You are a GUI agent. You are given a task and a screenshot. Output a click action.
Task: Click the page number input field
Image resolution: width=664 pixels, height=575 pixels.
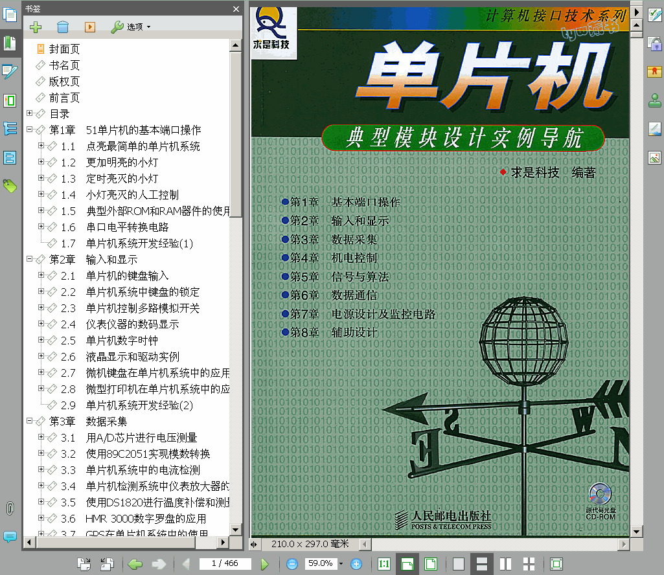click(x=225, y=564)
